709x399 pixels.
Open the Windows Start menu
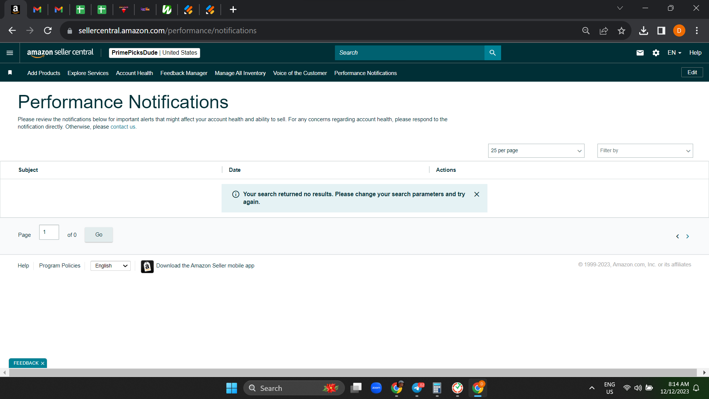tap(232, 388)
